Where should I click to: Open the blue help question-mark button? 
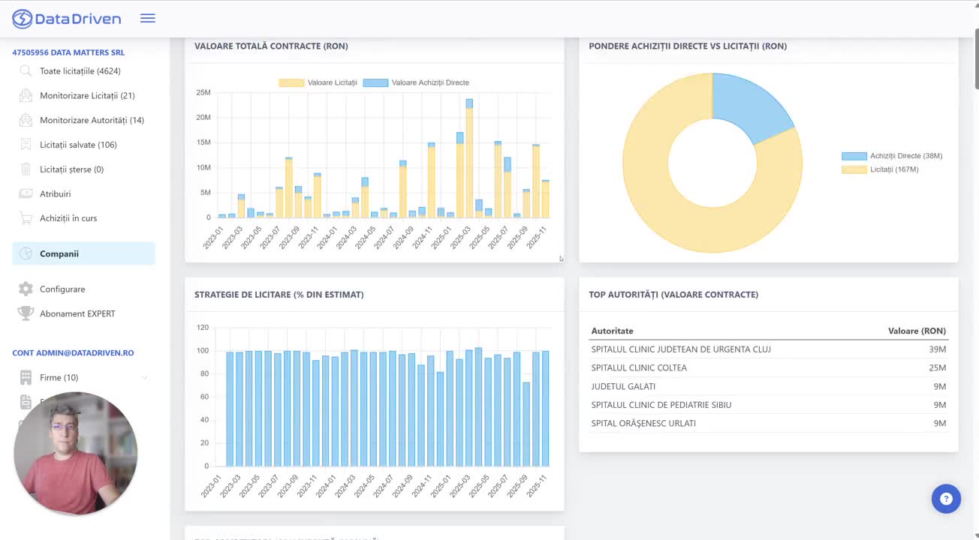946,499
